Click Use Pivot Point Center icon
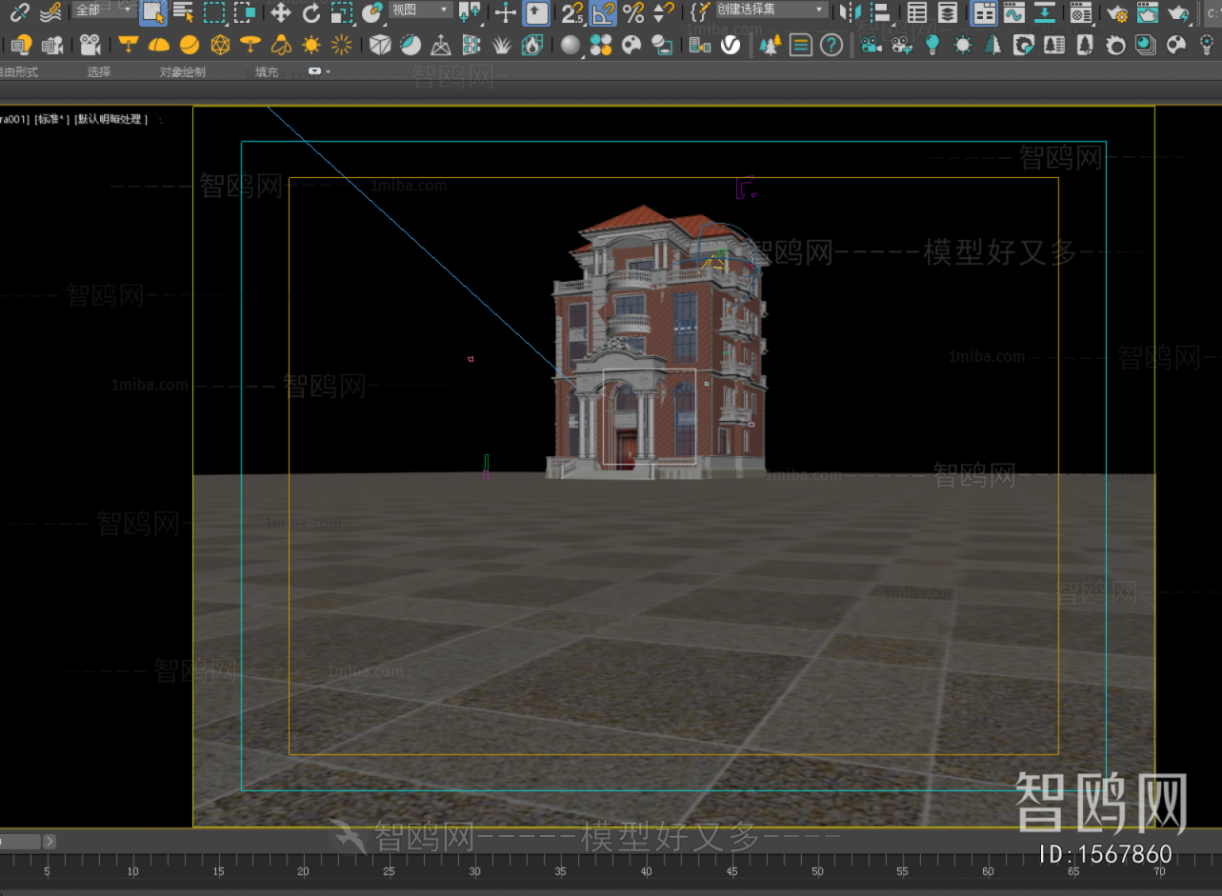This screenshot has width=1222, height=896. pyautogui.click(x=470, y=11)
